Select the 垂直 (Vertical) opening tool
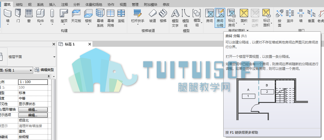Screen dimensions: 324x140 coord(311,16)
